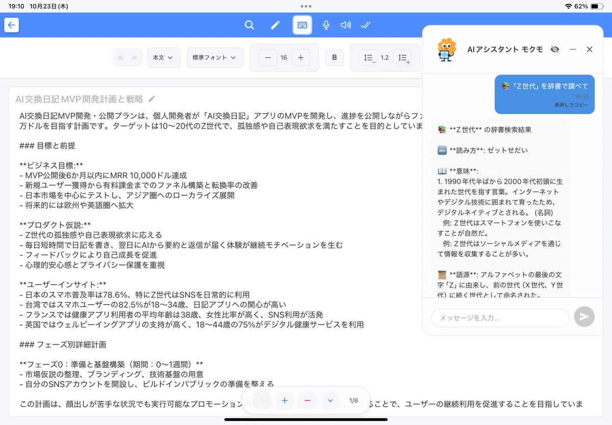Place cursor on **ビジネス目標:** line

coord(51,166)
